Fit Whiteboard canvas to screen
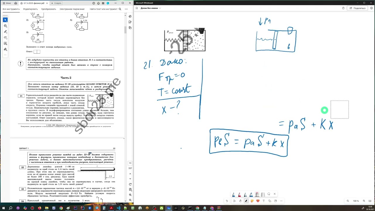Viewport: 375px width, 211px height. [370, 201]
